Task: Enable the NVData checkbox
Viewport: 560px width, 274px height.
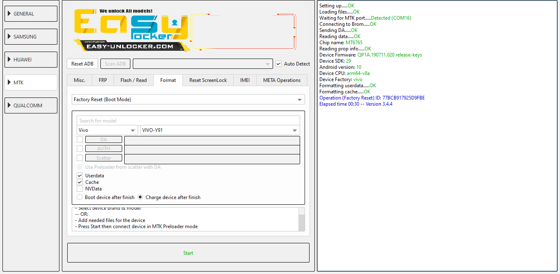Action: (80, 189)
